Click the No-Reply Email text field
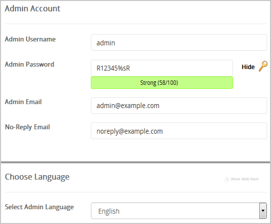Screen dimensions: 271x224 coord(179,131)
